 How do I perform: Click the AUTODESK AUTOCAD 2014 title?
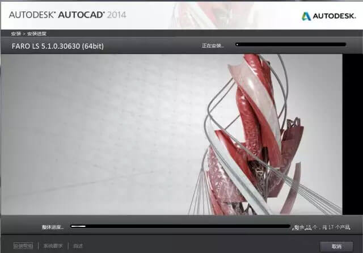67,15
